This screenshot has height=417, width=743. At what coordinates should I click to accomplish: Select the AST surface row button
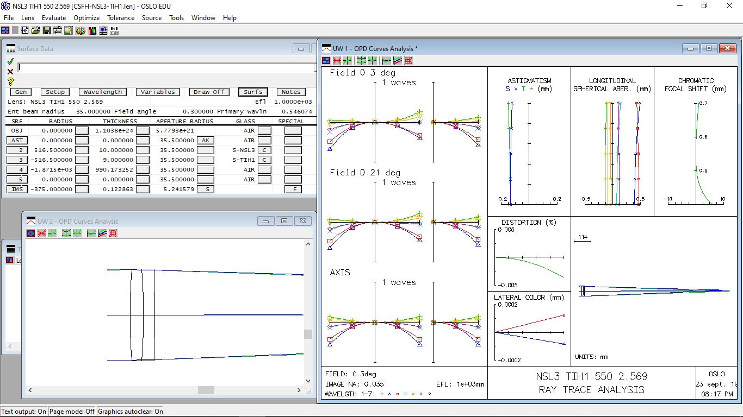pyautogui.click(x=17, y=140)
